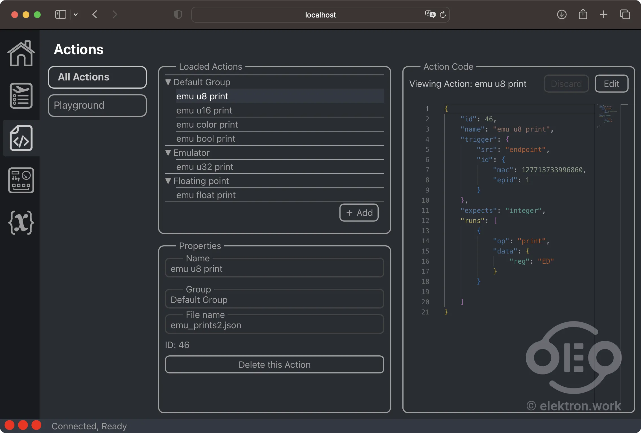The width and height of the screenshot is (641, 433).
Task: Collapse the Floating point group
Action: click(x=168, y=181)
